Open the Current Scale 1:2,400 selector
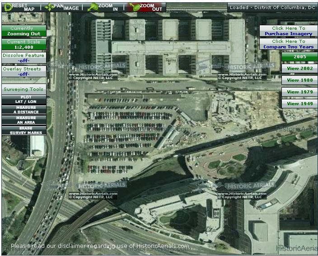Screen dimensions: 318x256 (x=23, y=44)
